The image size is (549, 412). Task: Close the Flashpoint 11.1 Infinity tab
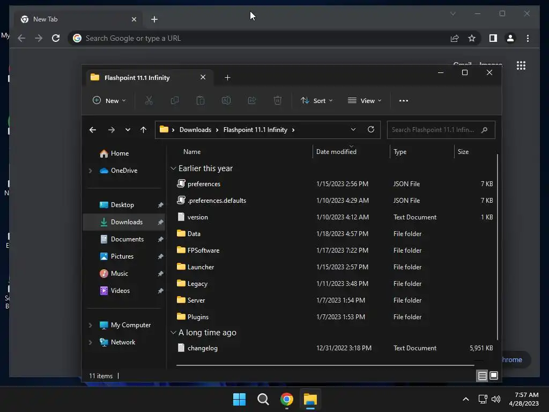click(x=203, y=77)
